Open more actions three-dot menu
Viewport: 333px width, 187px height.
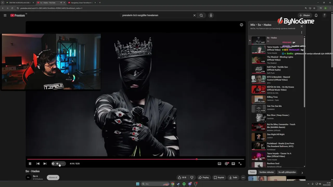243,178
